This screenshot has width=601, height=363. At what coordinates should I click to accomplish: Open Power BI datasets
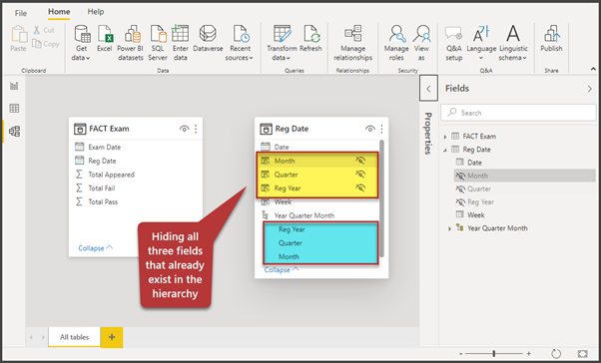(130, 43)
